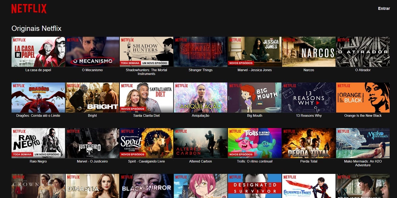The width and height of the screenshot is (397, 198).
Task: Click the "Mako Mermaids: An H2O Adventure" caption
Action: pos(363,163)
